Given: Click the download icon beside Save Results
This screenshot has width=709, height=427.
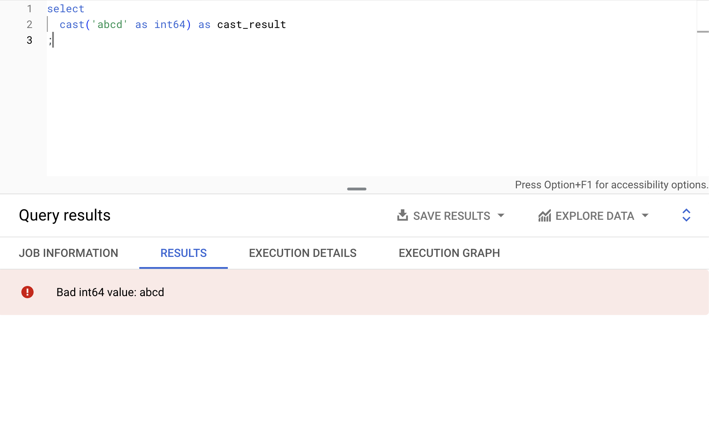Looking at the screenshot, I should point(402,216).
